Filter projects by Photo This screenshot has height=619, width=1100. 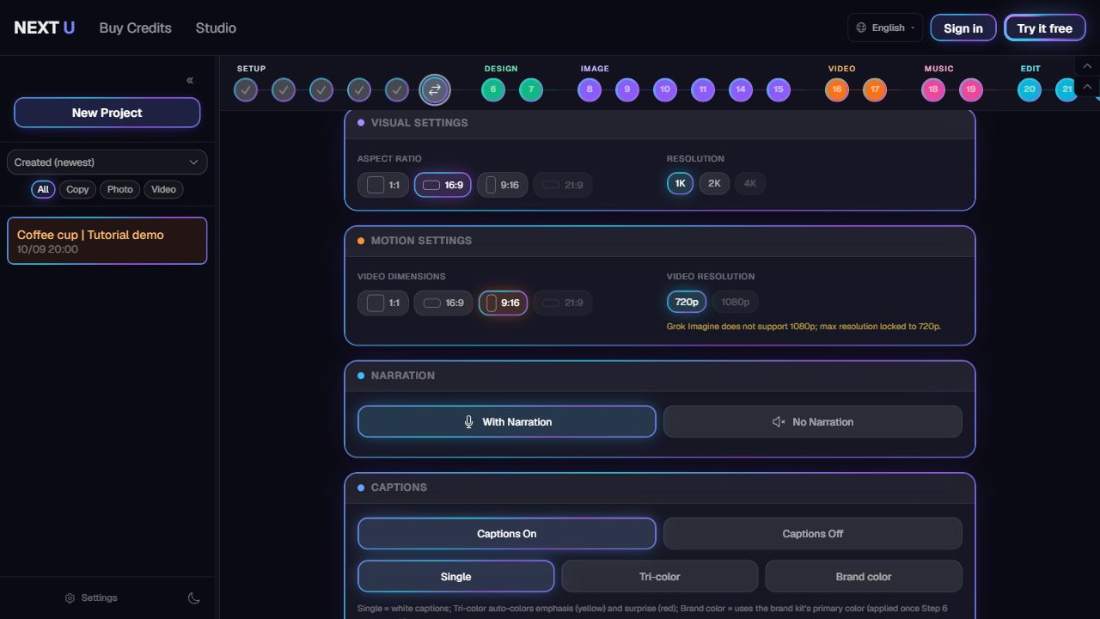(119, 189)
